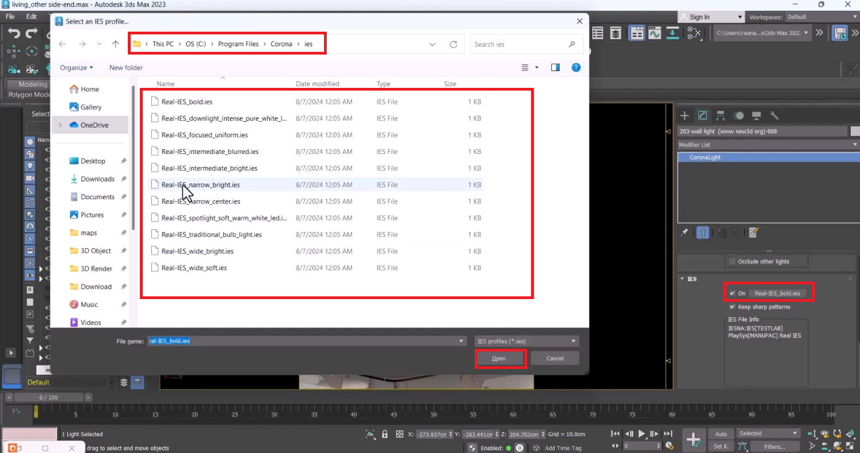Open file dialog help question mark

576,68
